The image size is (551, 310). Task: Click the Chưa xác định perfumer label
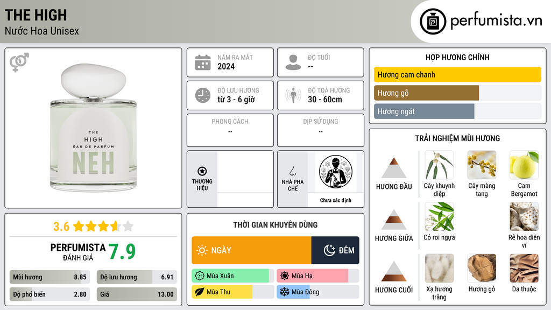click(x=336, y=200)
